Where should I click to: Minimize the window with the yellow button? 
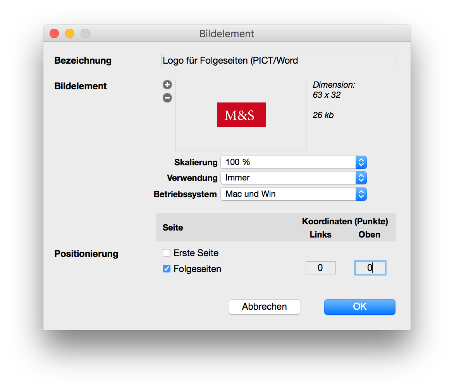tap(69, 33)
